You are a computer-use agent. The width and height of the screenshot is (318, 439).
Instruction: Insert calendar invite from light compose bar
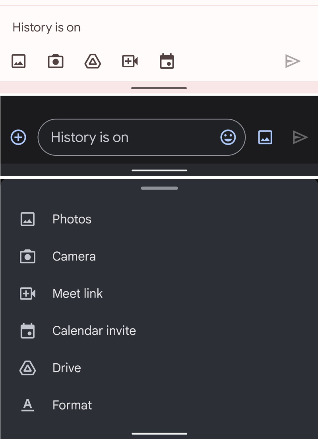[167, 61]
